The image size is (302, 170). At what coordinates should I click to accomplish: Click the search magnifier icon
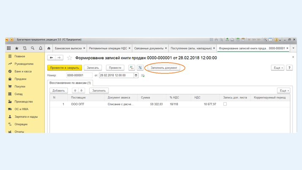pos(33,48)
